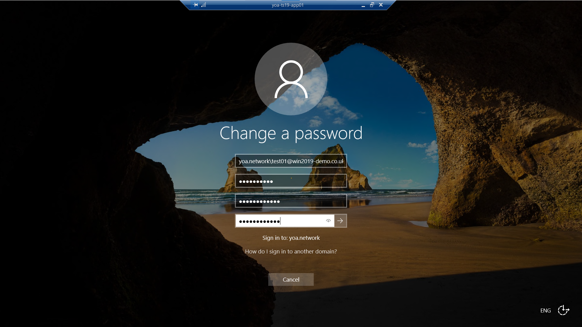Restore down the remote desktop window
The width and height of the screenshot is (582, 327).
[x=372, y=5]
